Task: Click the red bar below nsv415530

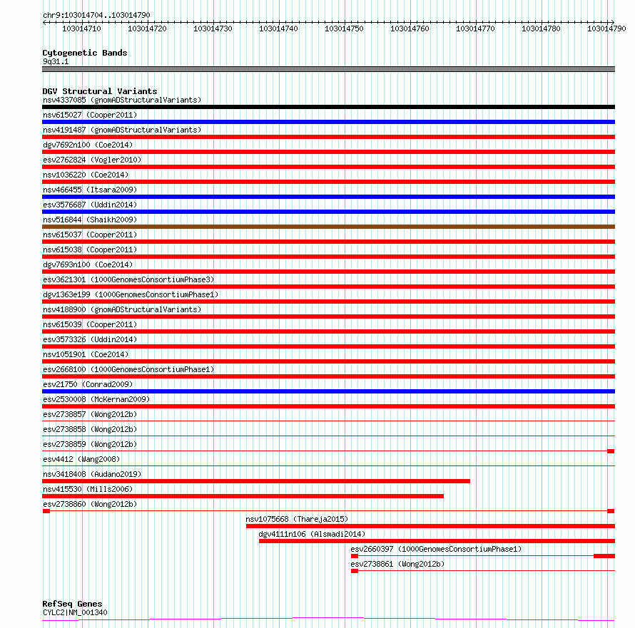Action: 243,496
